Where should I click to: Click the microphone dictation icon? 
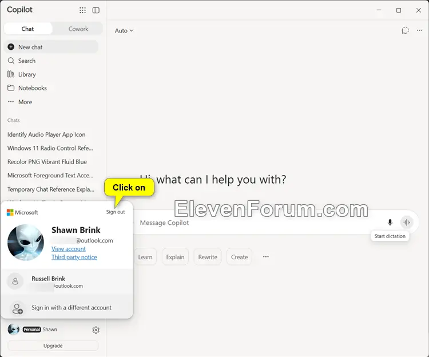[x=390, y=223]
